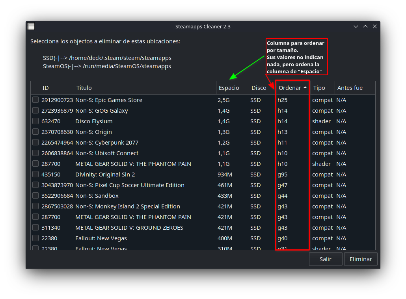Click the g95 sort value
This screenshot has width=406, height=299.
coord(283,175)
